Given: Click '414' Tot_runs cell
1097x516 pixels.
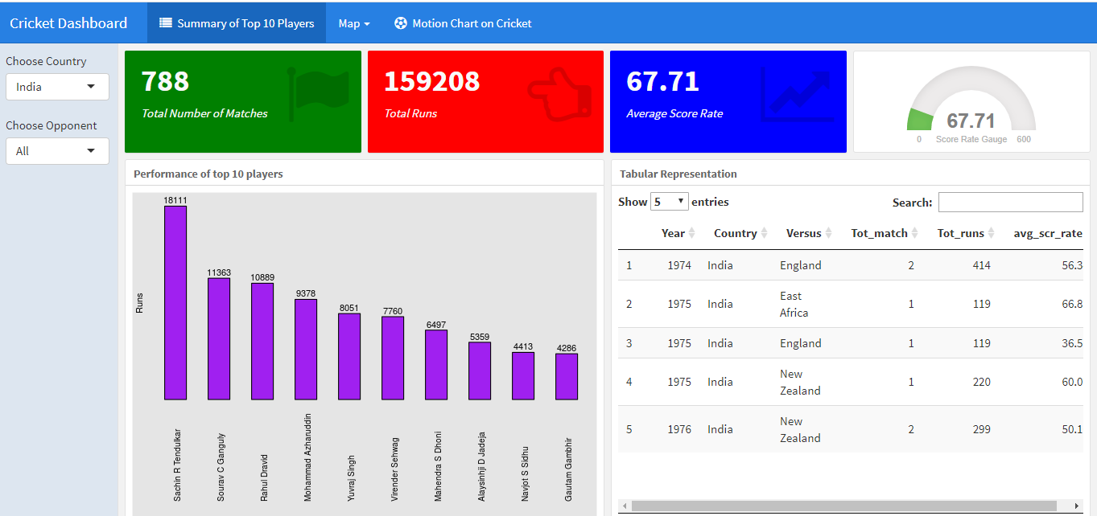Looking at the screenshot, I should point(981,265).
